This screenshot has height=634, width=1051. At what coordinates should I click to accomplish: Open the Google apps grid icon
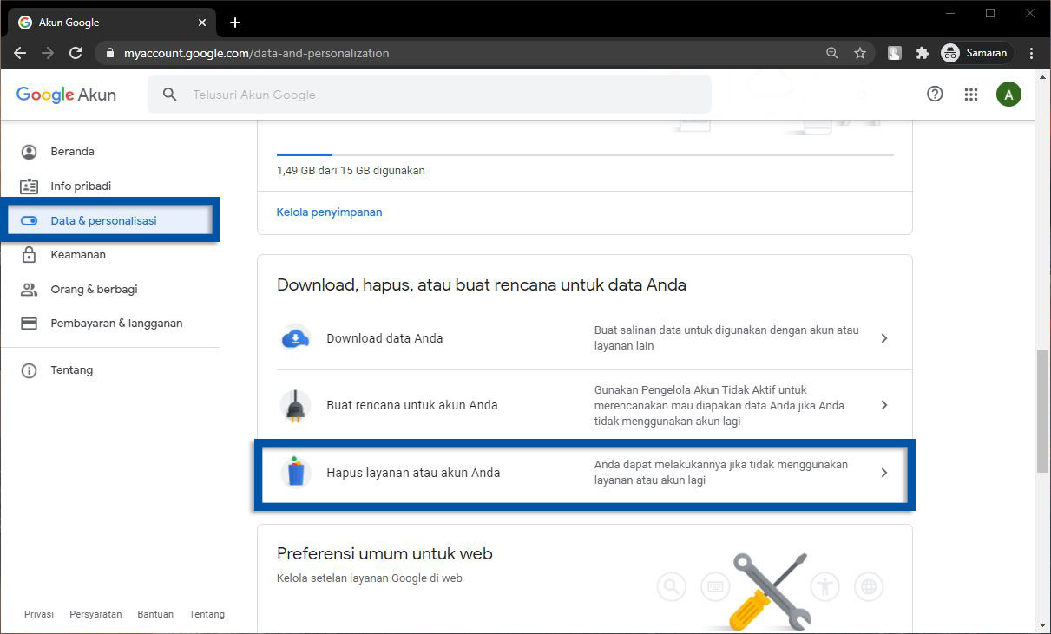pyautogui.click(x=971, y=95)
